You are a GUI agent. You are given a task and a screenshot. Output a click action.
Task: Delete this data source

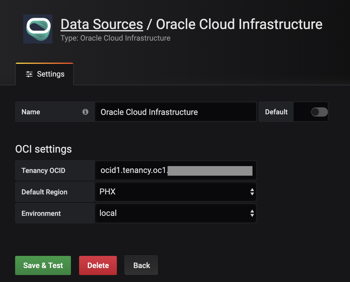pyautogui.click(x=98, y=265)
